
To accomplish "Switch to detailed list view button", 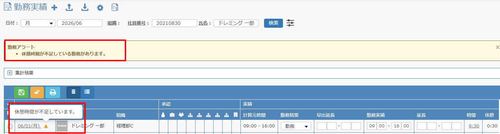I will pos(87,92).
